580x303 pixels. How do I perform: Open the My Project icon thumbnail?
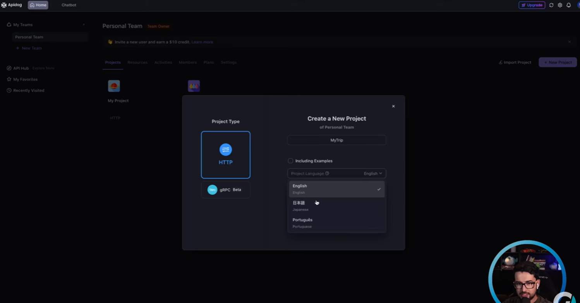pyautogui.click(x=114, y=86)
